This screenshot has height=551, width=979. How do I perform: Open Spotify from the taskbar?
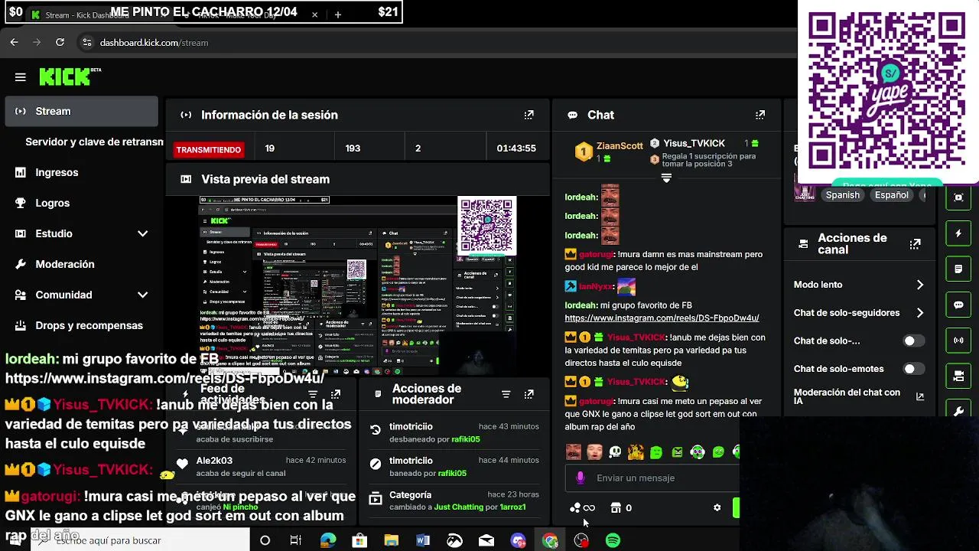[613, 540]
